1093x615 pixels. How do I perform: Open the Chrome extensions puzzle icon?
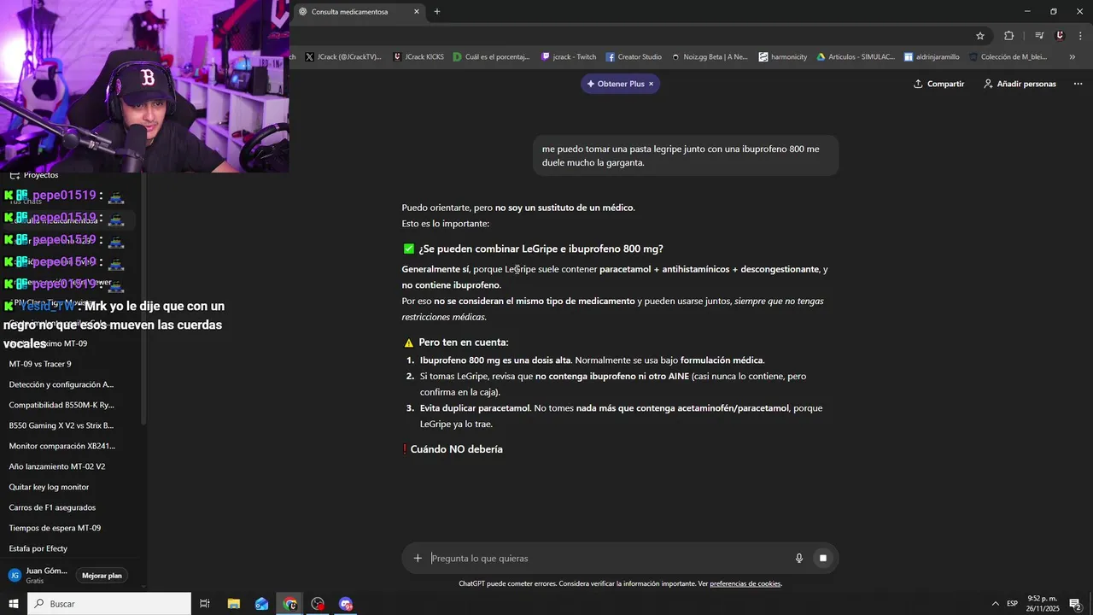[1009, 36]
